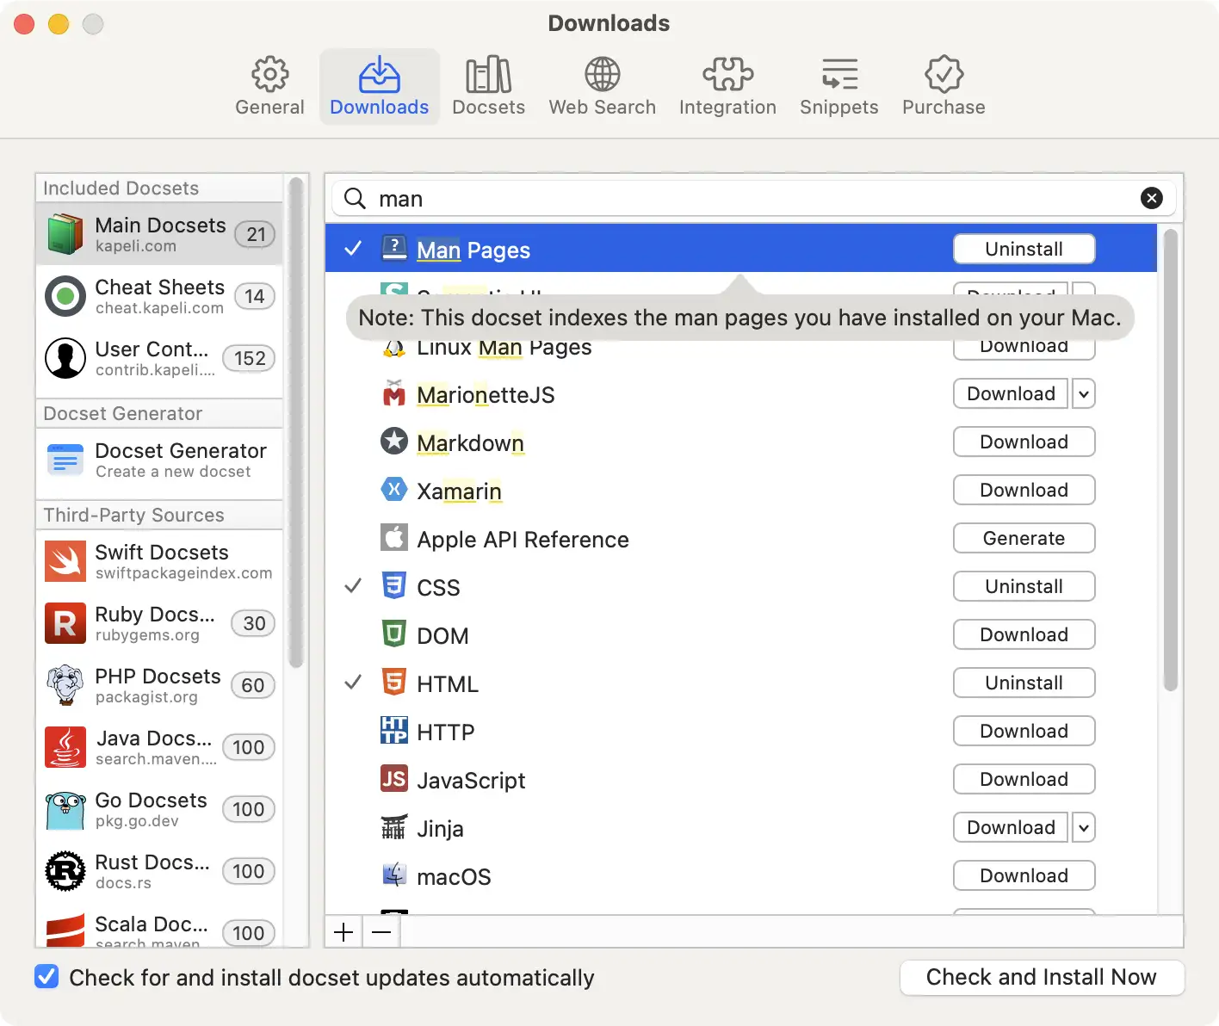Viewport: 1219px width, 1026px height.
Task: Open the Snippets tab
Action: (838, 86)
